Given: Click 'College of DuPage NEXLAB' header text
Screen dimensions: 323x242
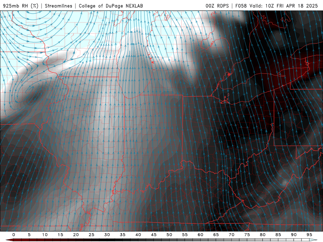Looking at the screenshot, I should click(111, 6).
